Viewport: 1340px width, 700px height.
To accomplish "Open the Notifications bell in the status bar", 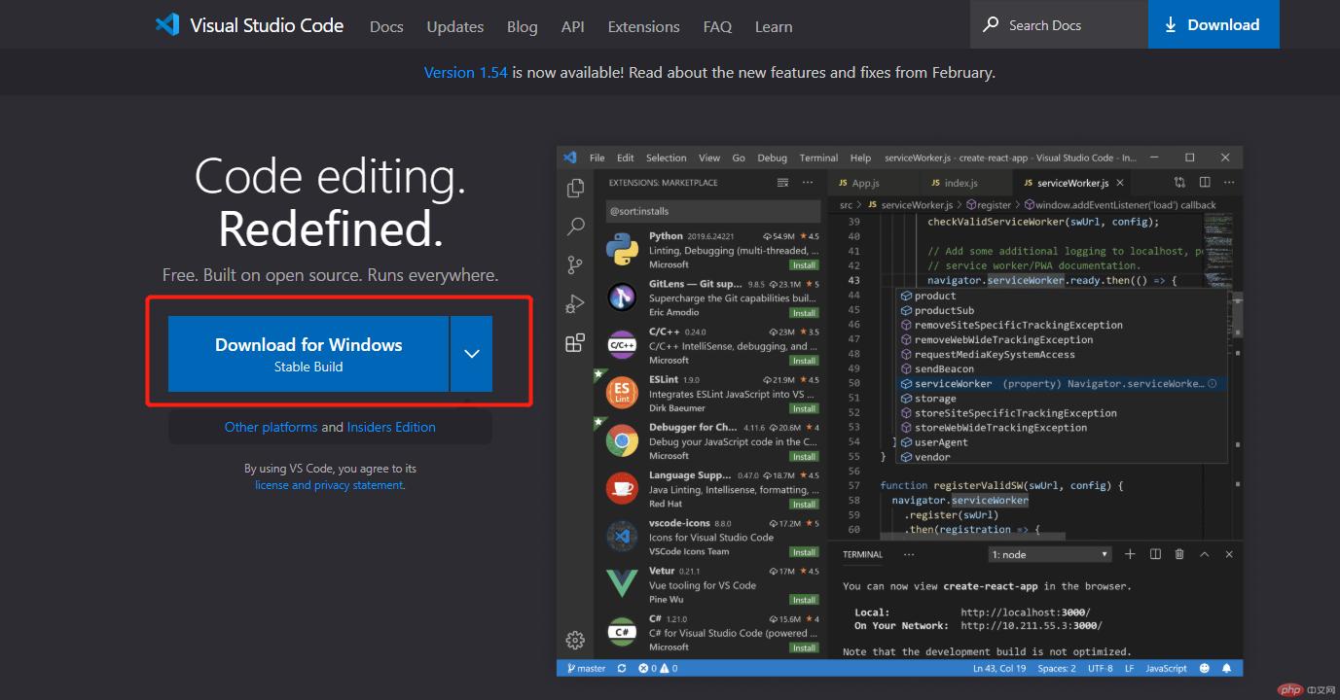I will [x=1226, y=668].
